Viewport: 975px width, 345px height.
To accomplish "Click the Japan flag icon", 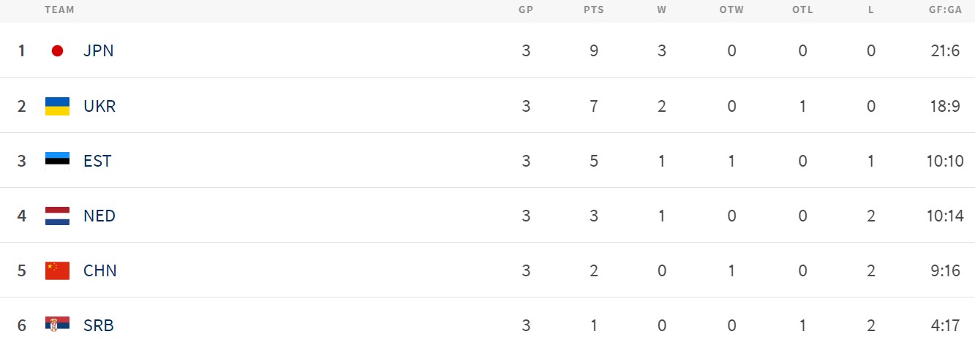I will [x=57, y=51].
